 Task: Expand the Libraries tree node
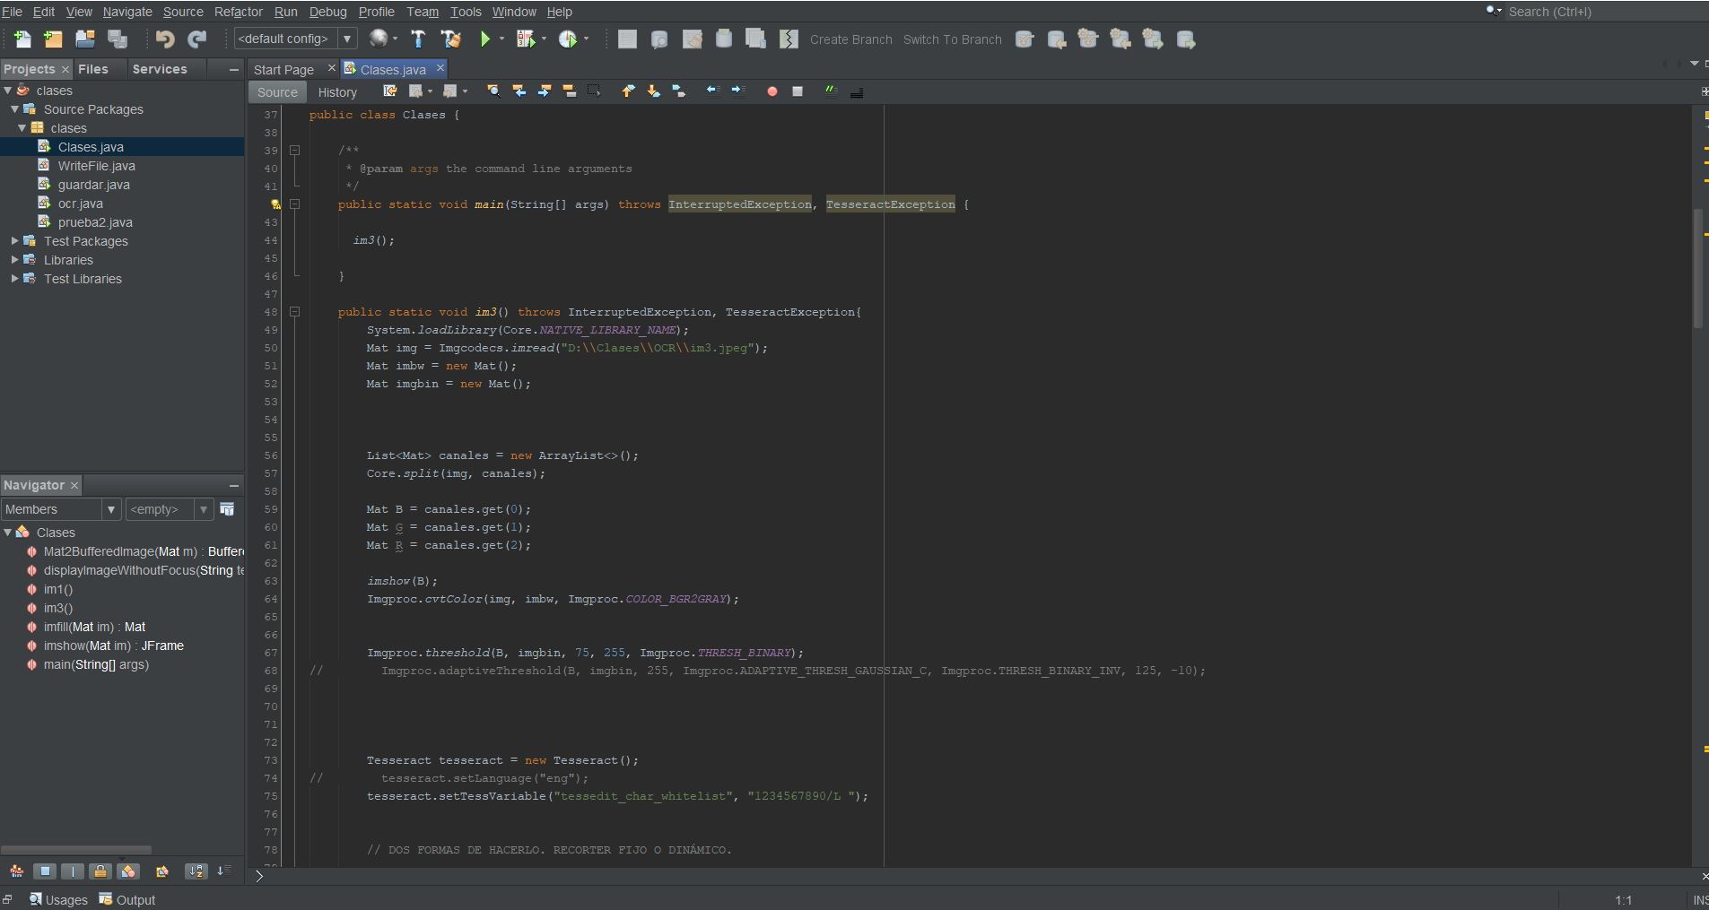tap(14, 260)
